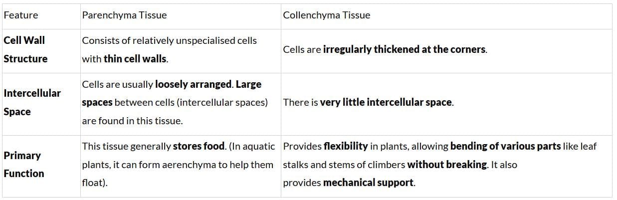Click bold text "very little intercellular space"
Viewport: 617px width, 200px height.
click(x=386, y=102)
